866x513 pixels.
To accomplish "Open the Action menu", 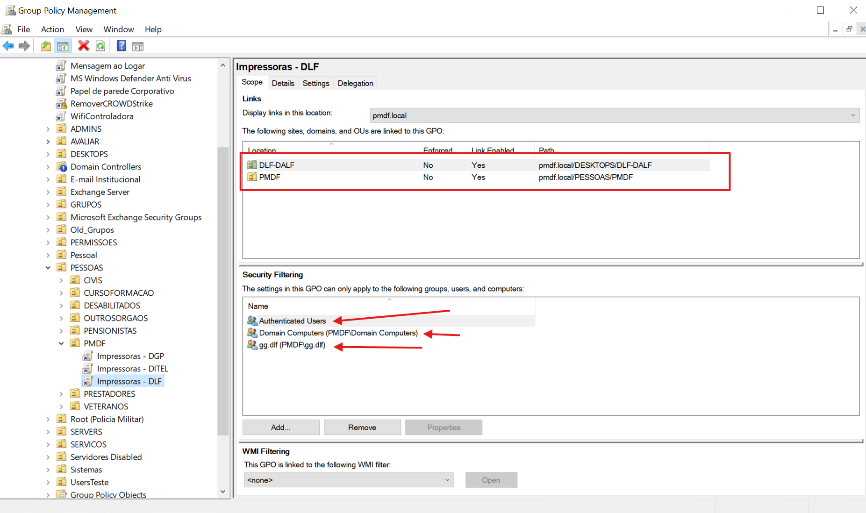I will pos(52,29).
